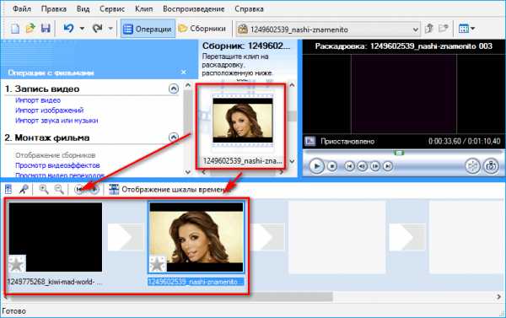506x318 pixels.
Task: Click the zoom in magnifier icon
Action: [44, 189]
